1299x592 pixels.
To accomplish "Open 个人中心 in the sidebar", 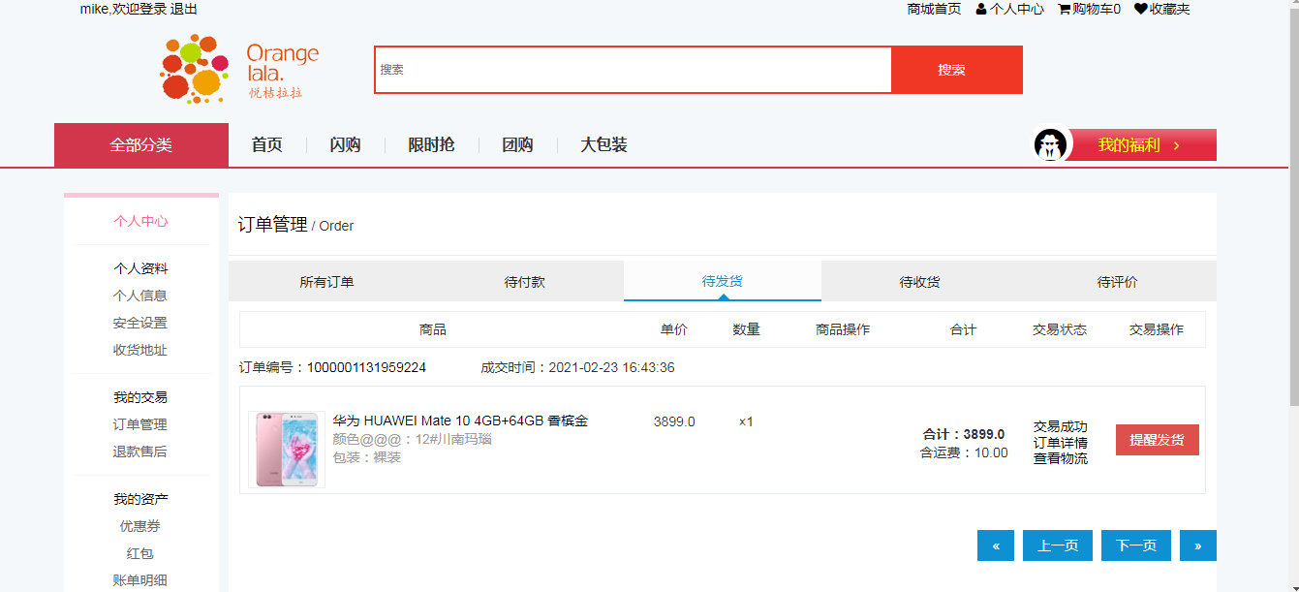I will pyautogui.click(x=140, y=221).
